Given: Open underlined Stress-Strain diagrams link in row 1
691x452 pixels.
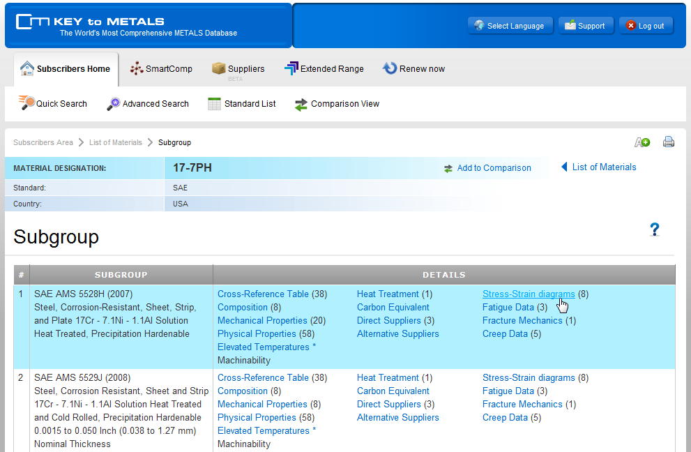Looking at the screenshot, I should [529, 294].
